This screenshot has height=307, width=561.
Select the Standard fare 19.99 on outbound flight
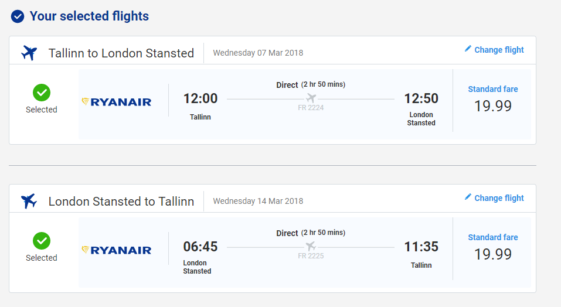tap(492, 100)
